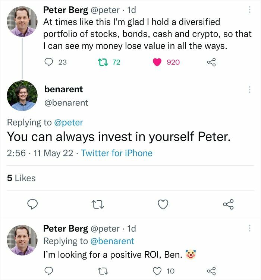Viewport: 261px width, 280px height.
Task: Open more options for Peter's ROI reply
Action: click(249, 228)
